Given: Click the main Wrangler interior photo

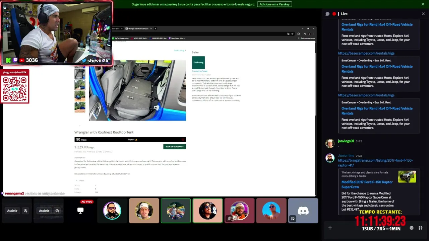Looking at the screenshot, I should tap(137, 90).
